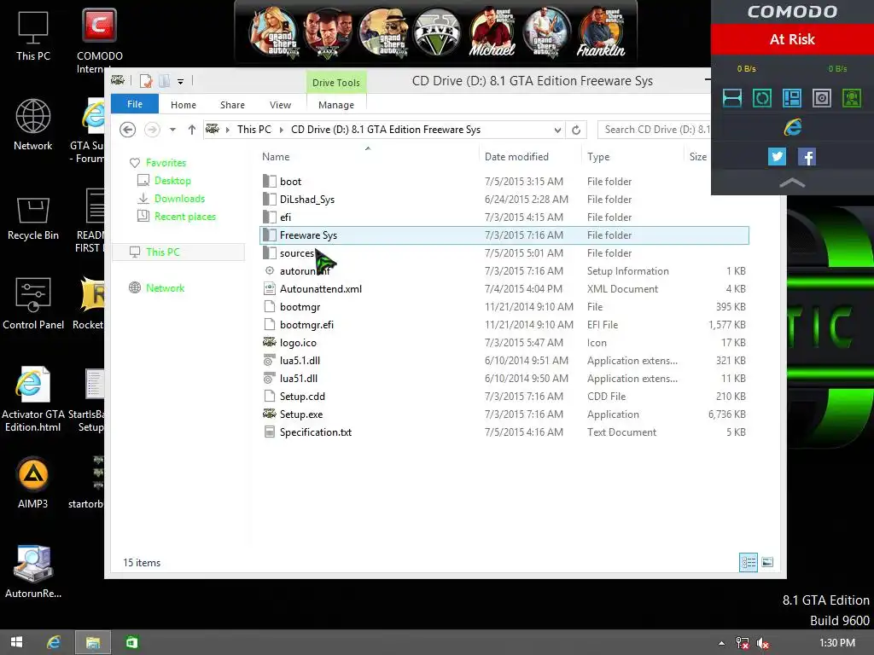Sort by Date modified column header

[x=529, y=157]
